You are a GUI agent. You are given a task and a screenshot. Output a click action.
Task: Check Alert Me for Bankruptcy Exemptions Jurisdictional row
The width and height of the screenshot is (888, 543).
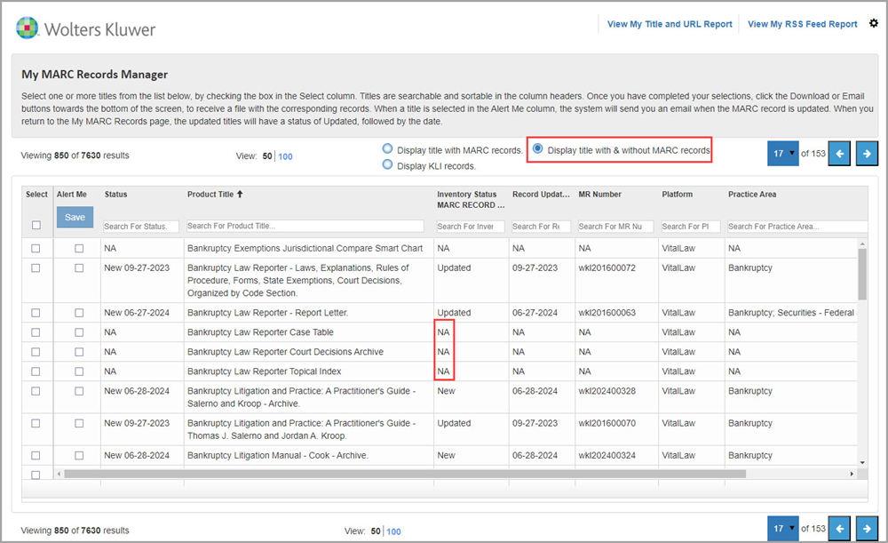(79, 248)
